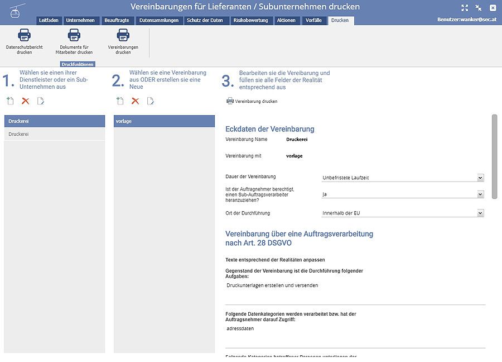The height and width of the screenshot is (362, 502).
Task: Click the Vereinbarungen drucken ribbon icon
Action: click(123, 36)
